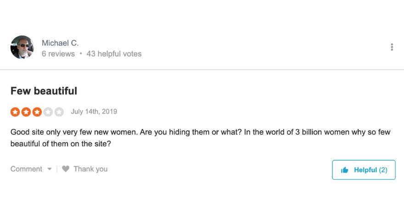Click the reviewer name Michael C.
This screenshot has height=211, width=404.
coord(60,43)
